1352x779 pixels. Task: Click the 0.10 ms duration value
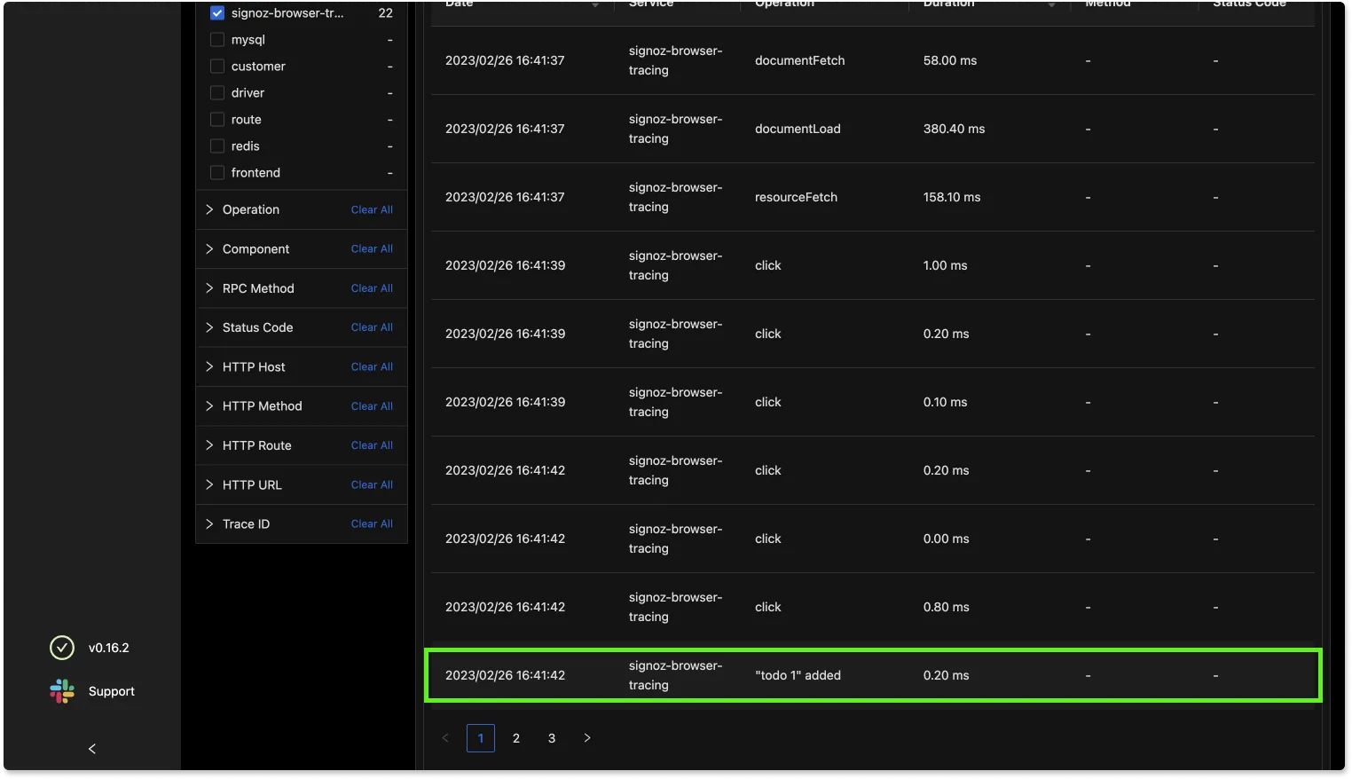coord(945,402)
